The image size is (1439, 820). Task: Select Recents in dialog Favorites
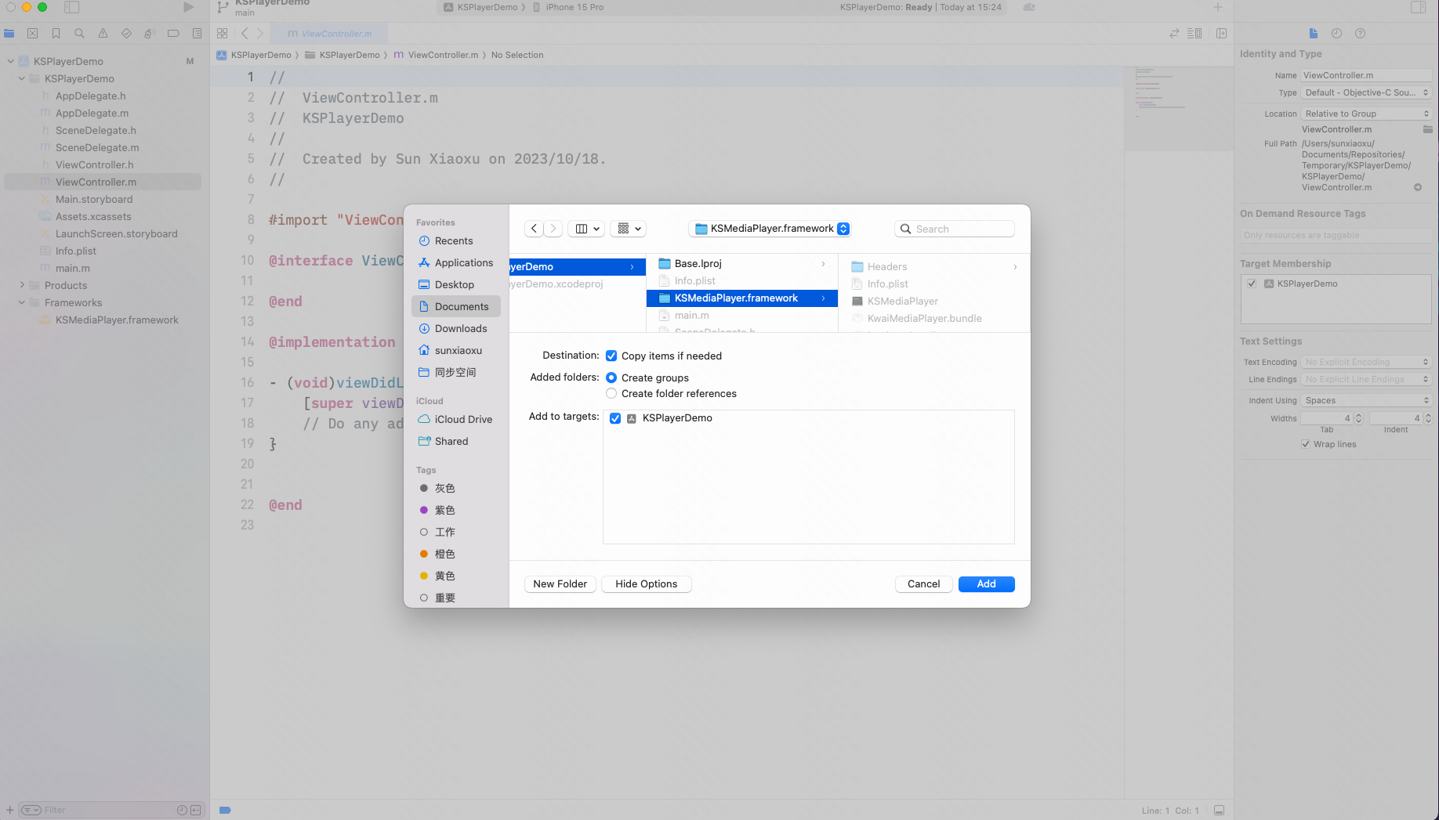(x=455, y=240)
